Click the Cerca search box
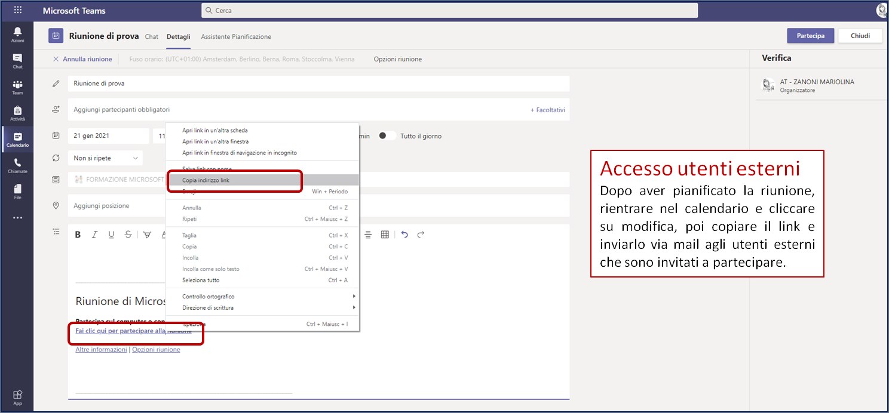 tap(450, 10)
